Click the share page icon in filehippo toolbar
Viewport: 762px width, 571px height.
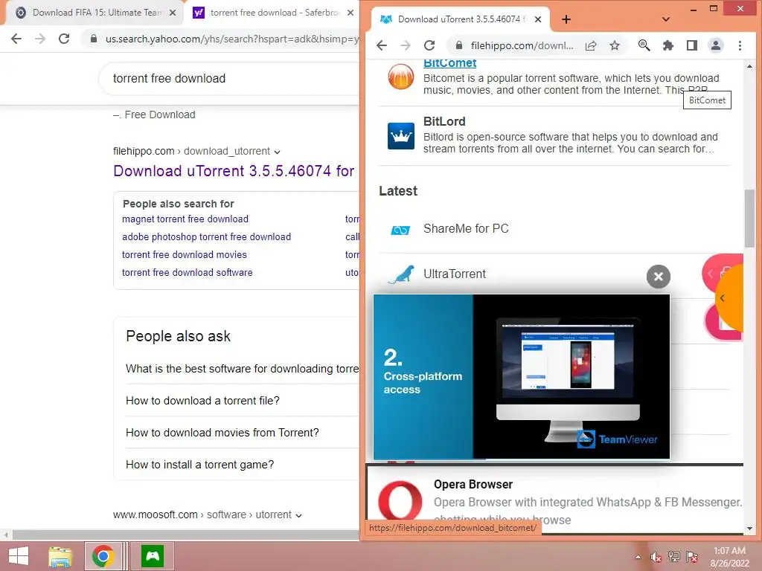pos(591,45)
